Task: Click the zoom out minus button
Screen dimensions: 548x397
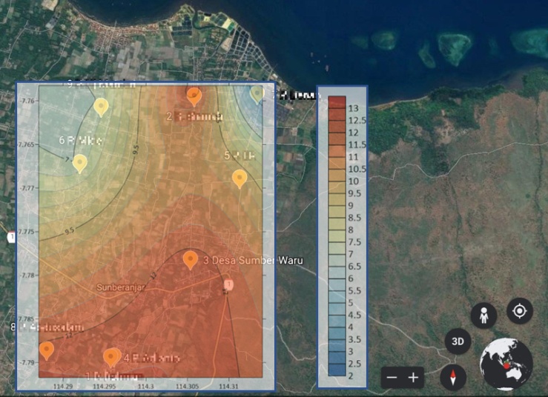Action: click(x=392, y=378)
